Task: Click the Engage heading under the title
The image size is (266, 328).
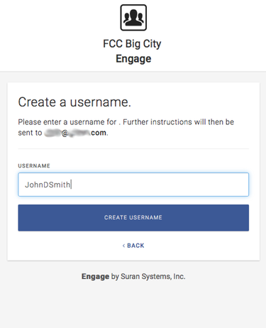Action: click(133, 59)
